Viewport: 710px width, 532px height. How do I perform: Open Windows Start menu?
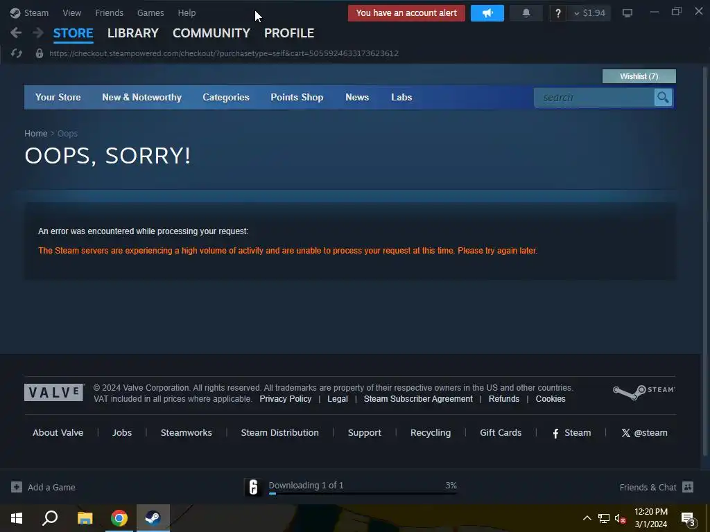pos(17,518)
